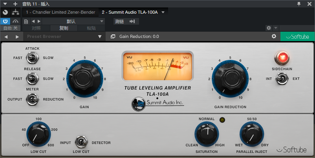315x158 pixels.
Task: Open the preset file page icon
Action: (x=26, y=22)
